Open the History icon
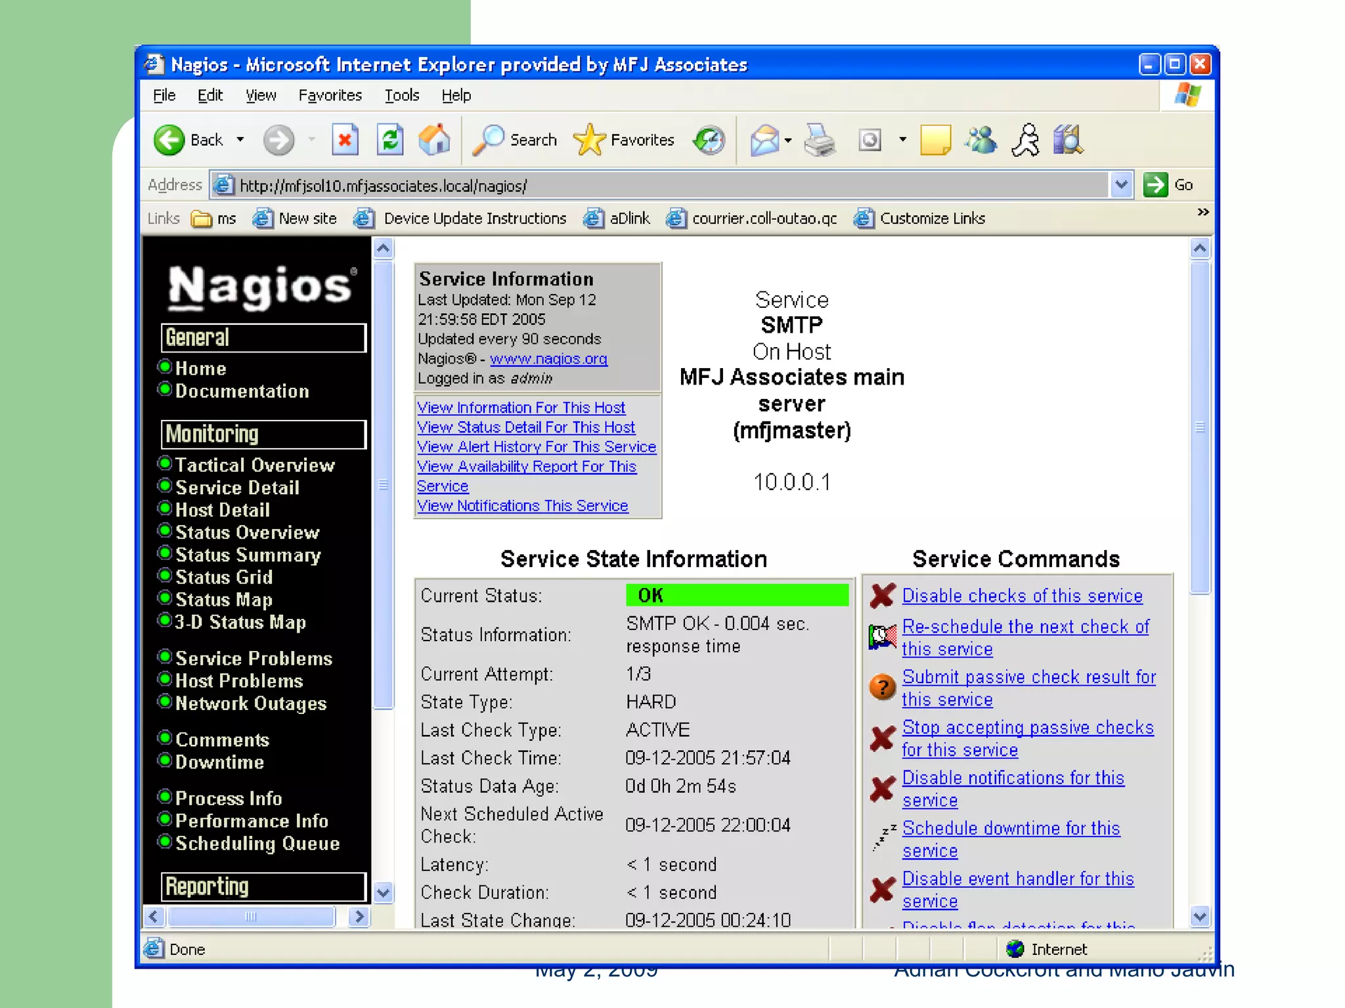 709,140
